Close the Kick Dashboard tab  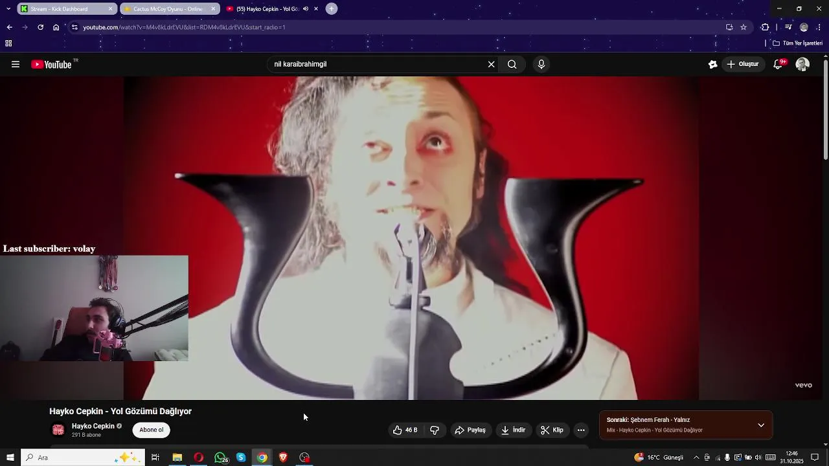tap(110, 9)
